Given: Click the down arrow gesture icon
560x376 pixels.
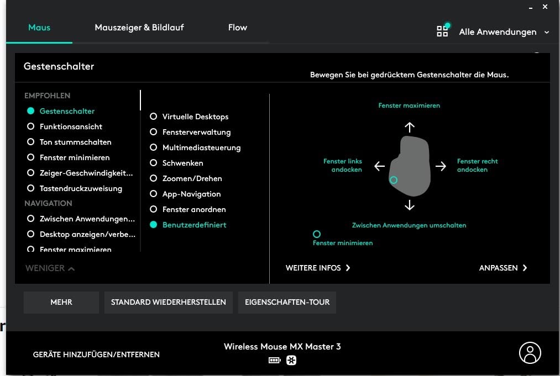Looking at the screenshot, I should pos(410,205).
